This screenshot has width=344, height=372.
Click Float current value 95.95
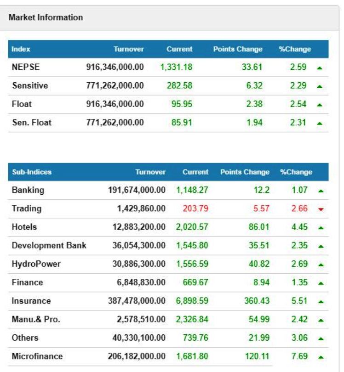(182, 104)
